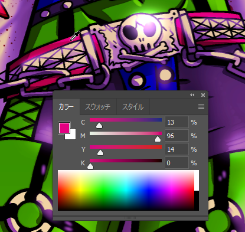Click the M magenta gradient bar
245x232 pixels.
[x=126, y=133]
